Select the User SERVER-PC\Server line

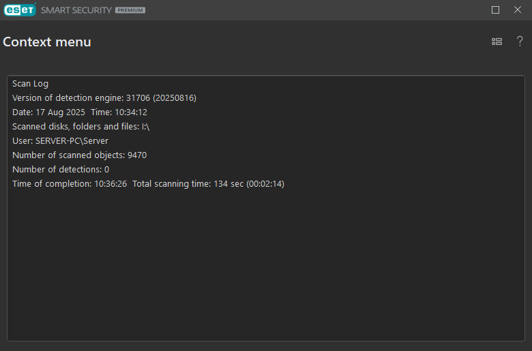pyautogui.click(x=61, y=140)
